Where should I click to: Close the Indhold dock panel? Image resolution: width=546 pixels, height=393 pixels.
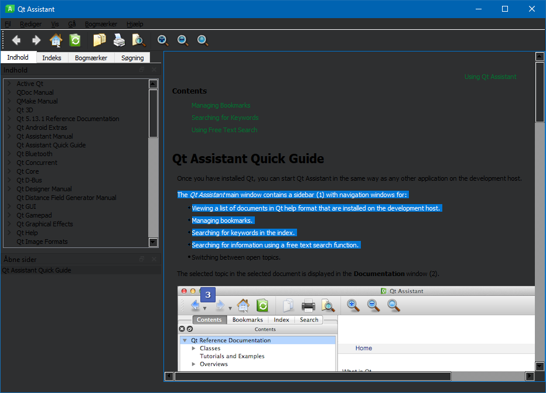coord(154,70)
